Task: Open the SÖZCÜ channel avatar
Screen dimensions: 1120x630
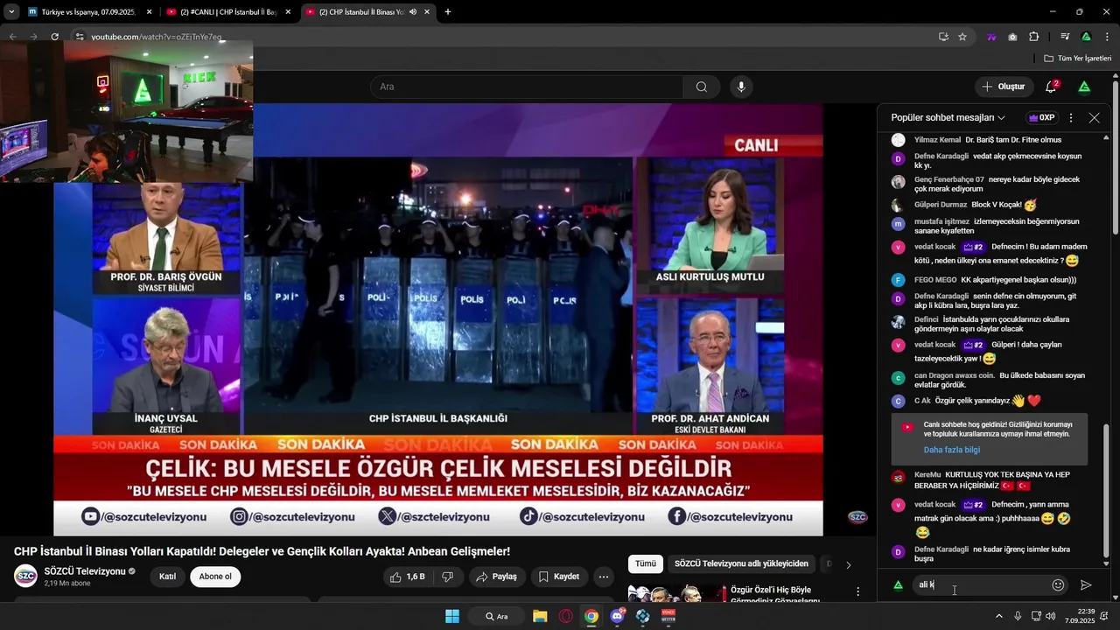Action: 25,576
